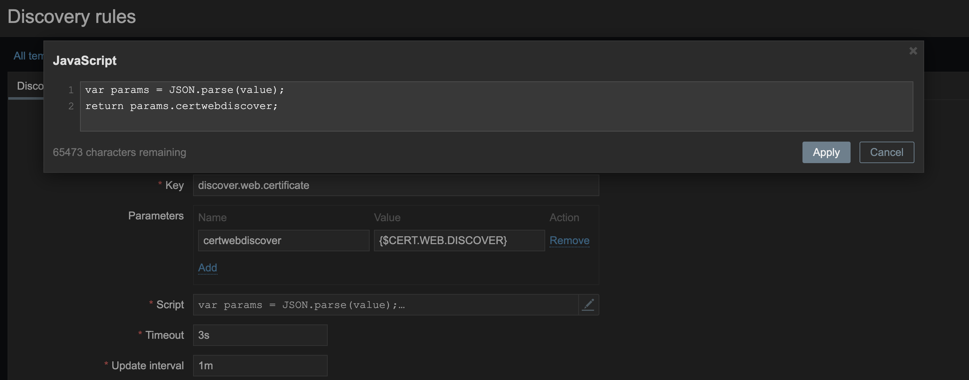Viewport: 969px width, 380px height.
Task: Select line 2 'return params.certwebdiscover;'
Action: [x=181, y=106]
